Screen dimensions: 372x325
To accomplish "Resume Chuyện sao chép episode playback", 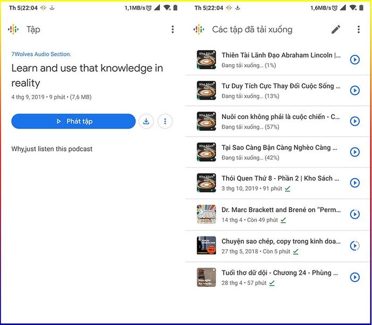I will coord(355,245).
